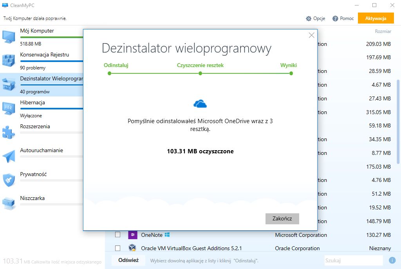Select the Konserwacja Rejestru sidebar section
The image size is (401, 269).
pyautogui.click(x=42, y=61)
